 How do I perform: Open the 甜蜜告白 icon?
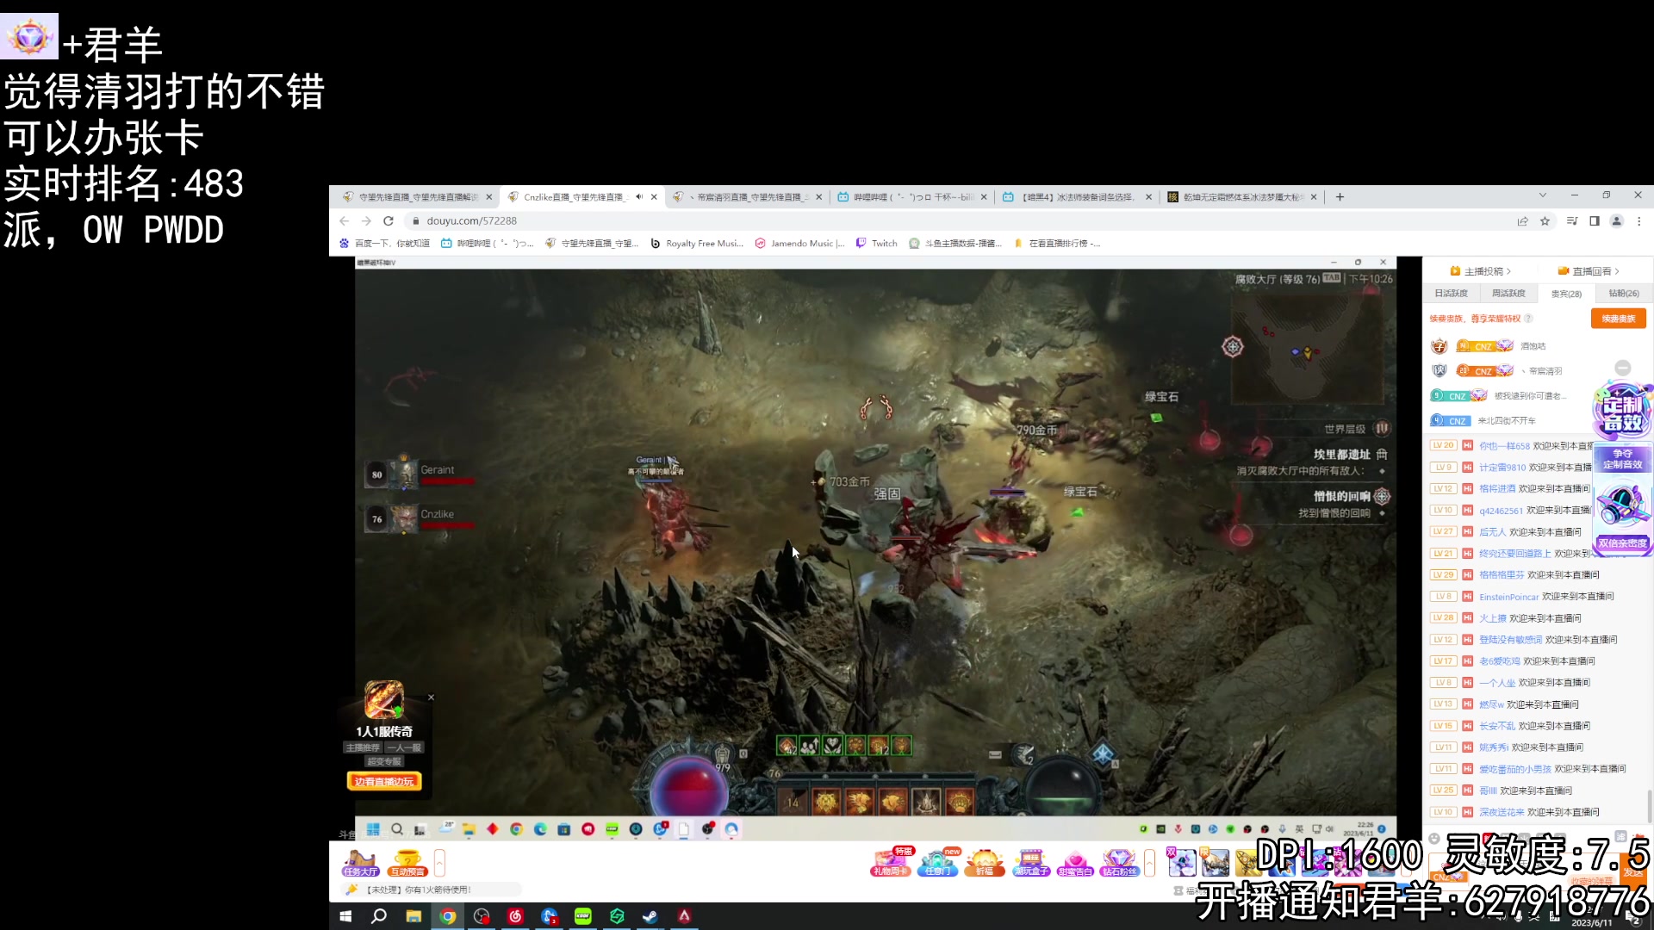coord(1074,863)
